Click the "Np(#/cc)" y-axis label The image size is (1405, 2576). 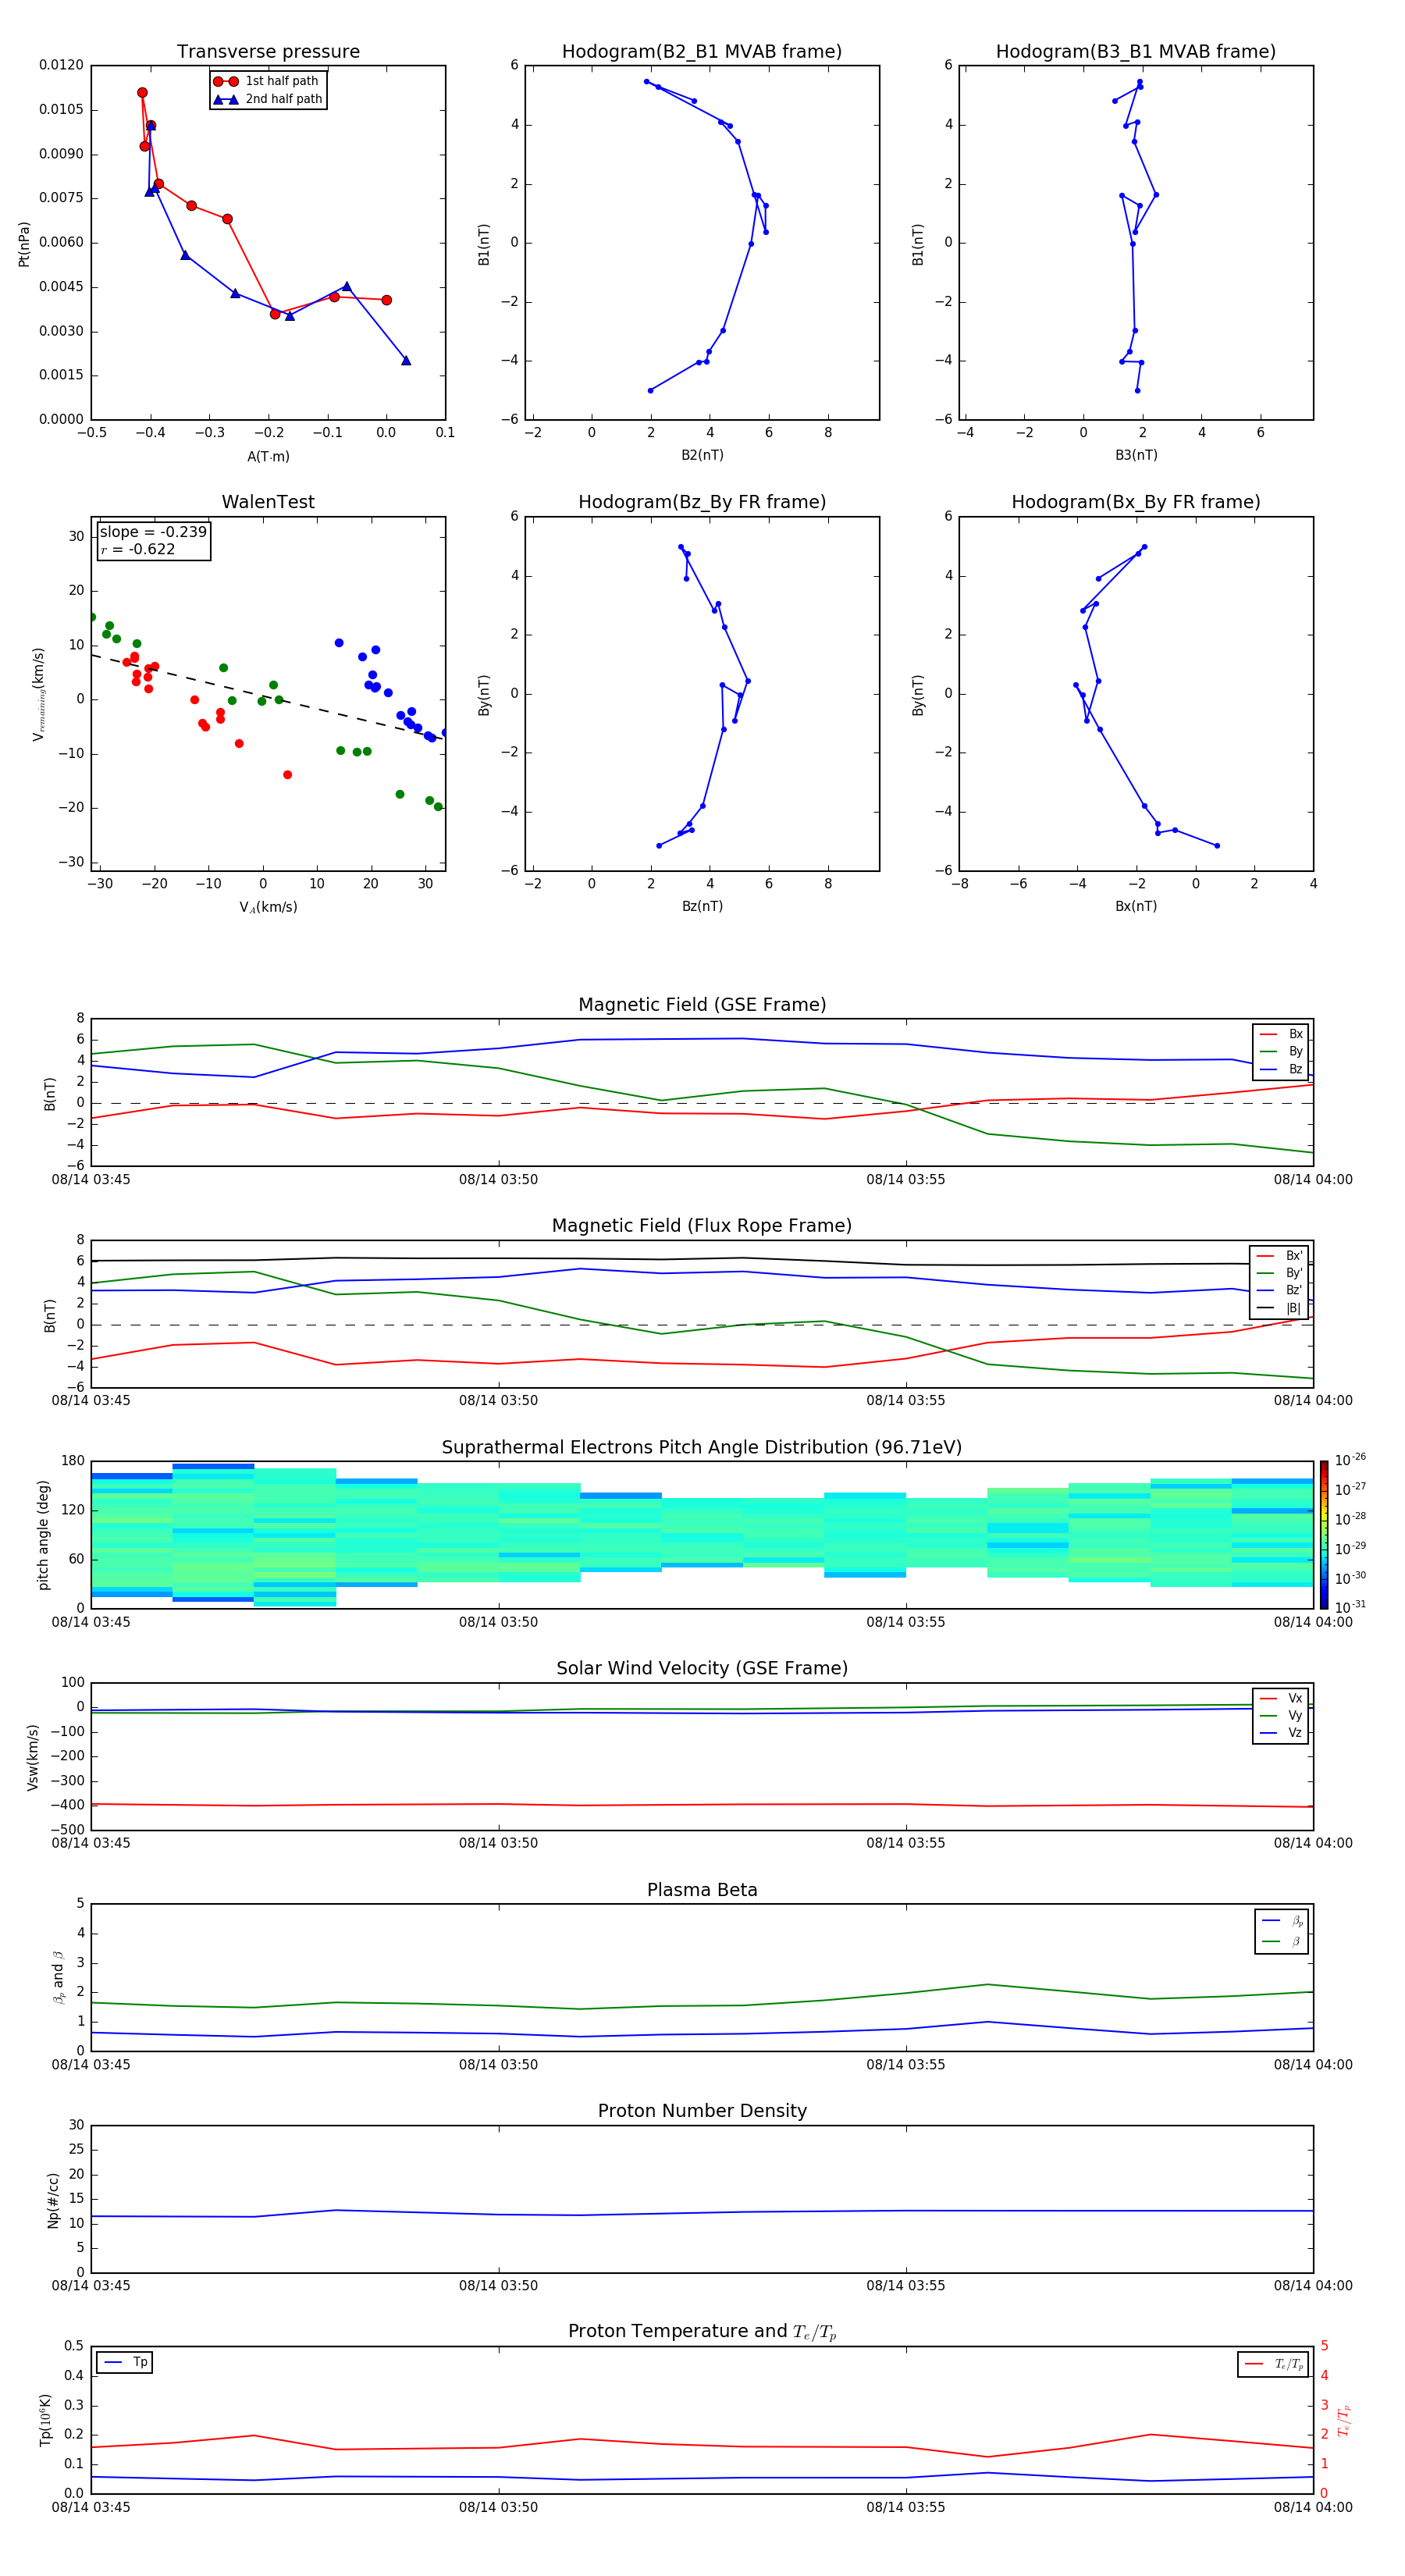(x=53, y=2199)
